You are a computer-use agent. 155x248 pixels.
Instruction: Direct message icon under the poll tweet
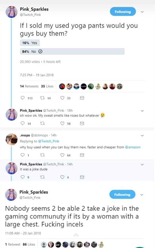click(82, 98)
